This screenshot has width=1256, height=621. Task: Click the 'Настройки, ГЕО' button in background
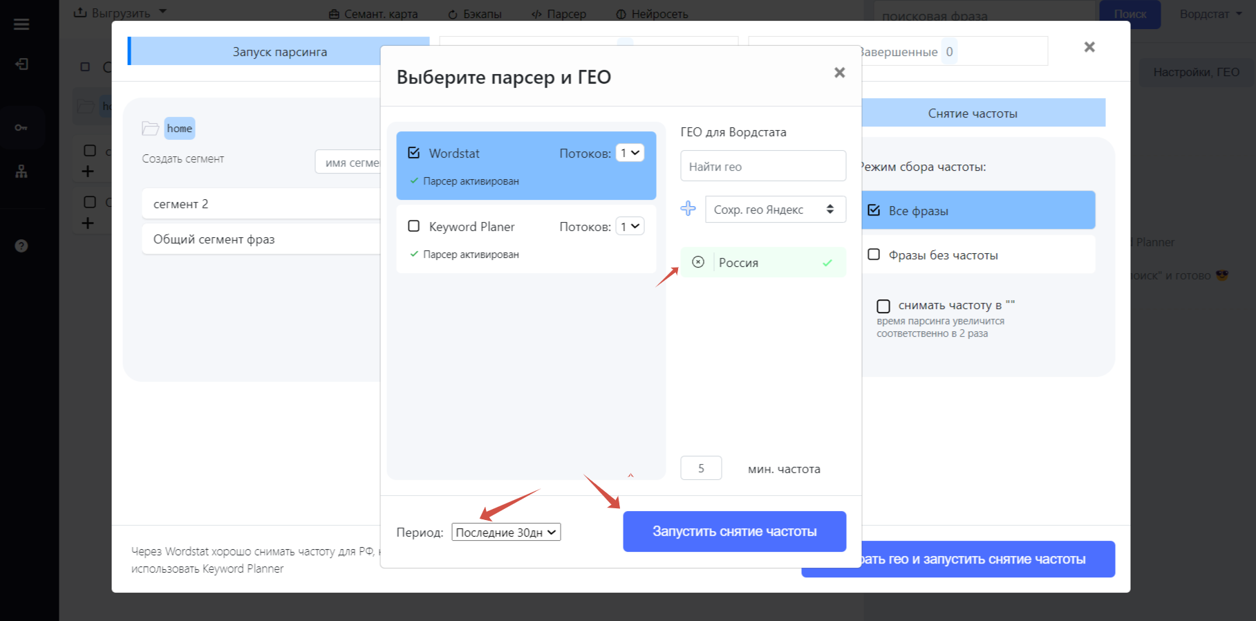pyautogui.click(x=1196, y=72)
